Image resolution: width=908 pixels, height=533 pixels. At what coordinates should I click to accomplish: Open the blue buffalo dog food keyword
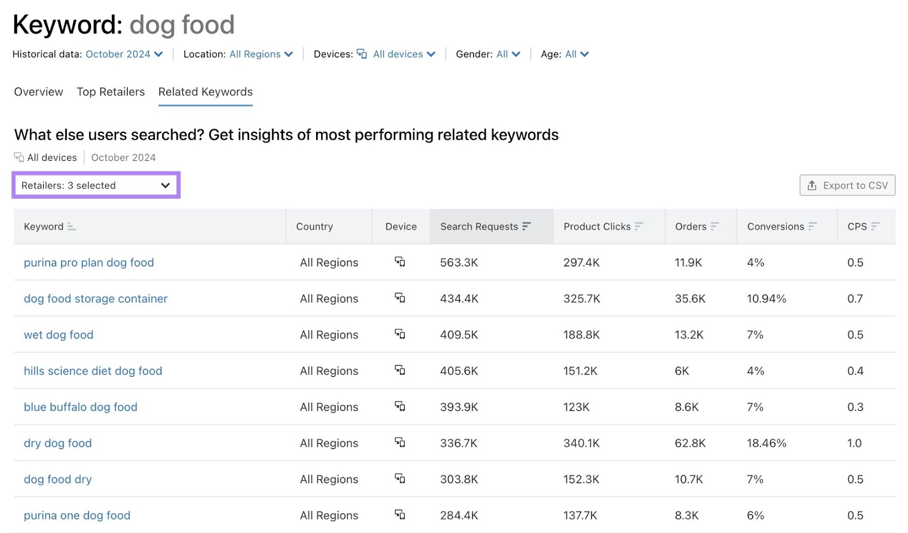point(80,406)
